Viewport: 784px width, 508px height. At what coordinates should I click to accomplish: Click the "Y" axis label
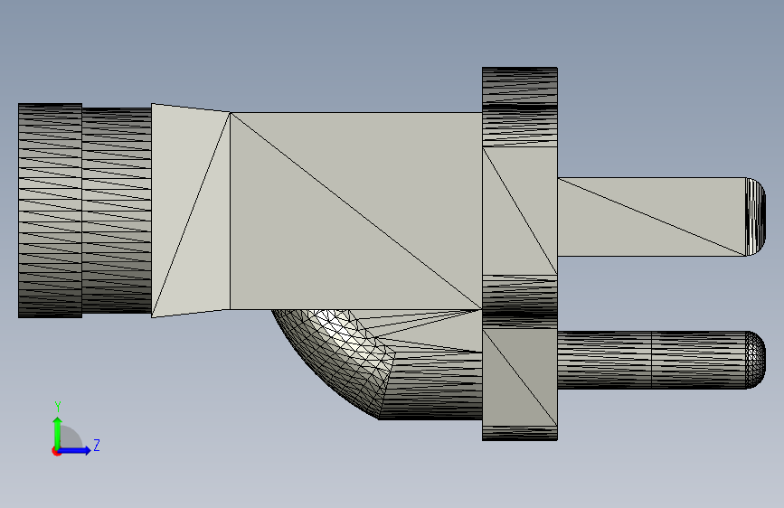tap(58, 407)
